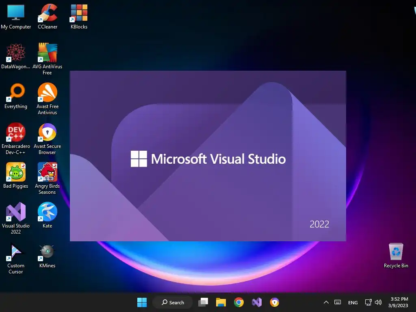Image resolution: width=416 pixels, height=312 pixels.
Task: Open the AVG AntiVirus Free icon
Action: coord(48,59)
